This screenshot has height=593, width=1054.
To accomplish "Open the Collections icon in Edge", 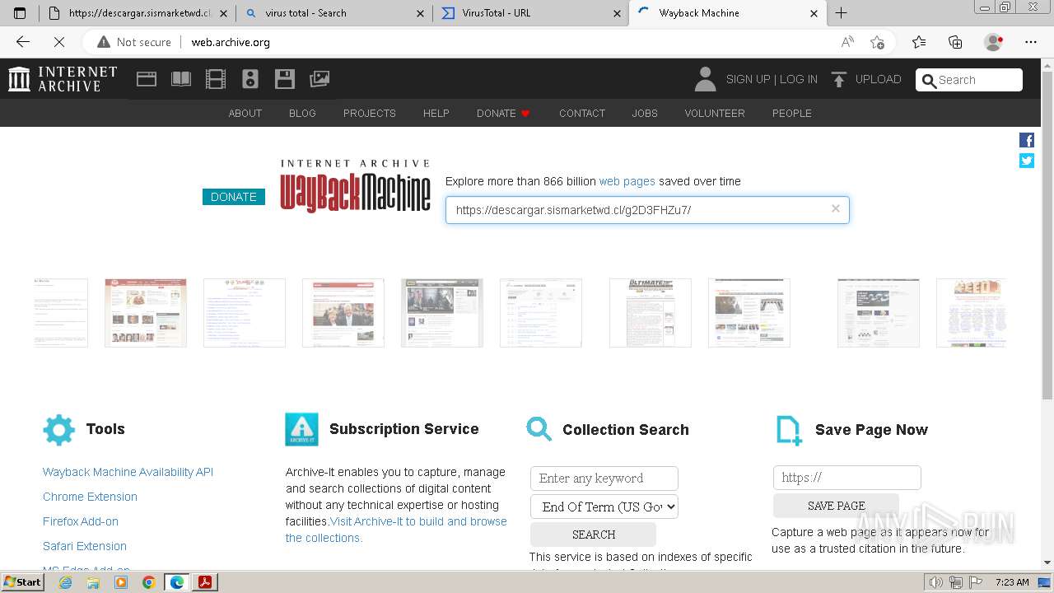I will point(955,42).
